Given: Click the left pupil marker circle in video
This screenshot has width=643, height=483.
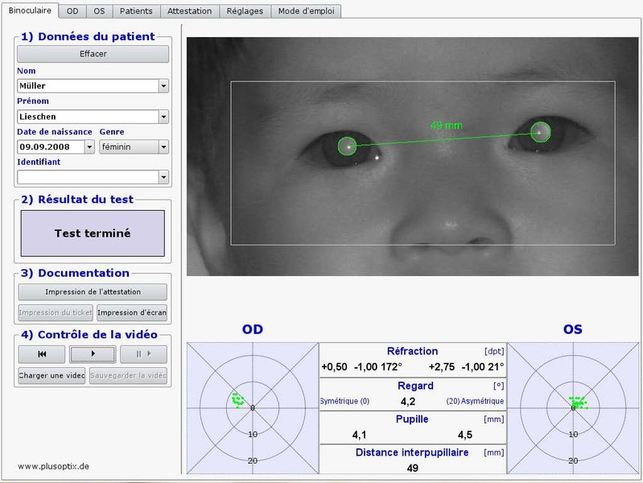Looking at the screenshot, I should [x=347, y=147].
